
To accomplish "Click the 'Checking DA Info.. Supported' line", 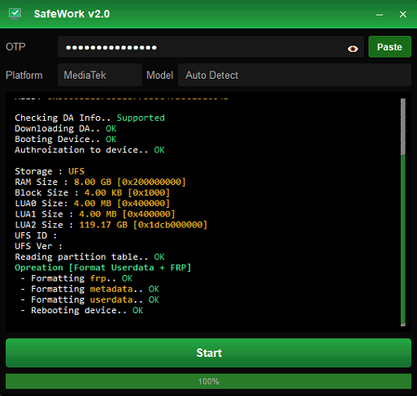I will point(89,118).
